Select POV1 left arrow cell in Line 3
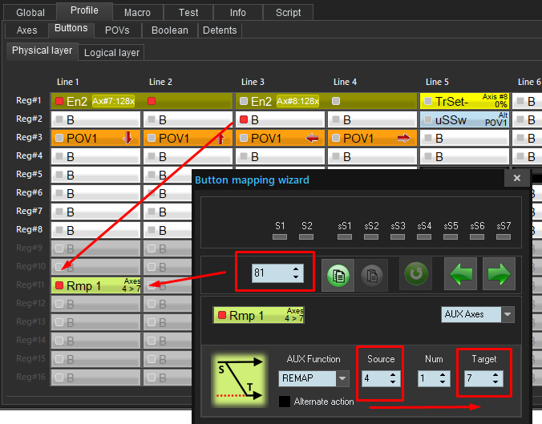 tap(280, 138)
